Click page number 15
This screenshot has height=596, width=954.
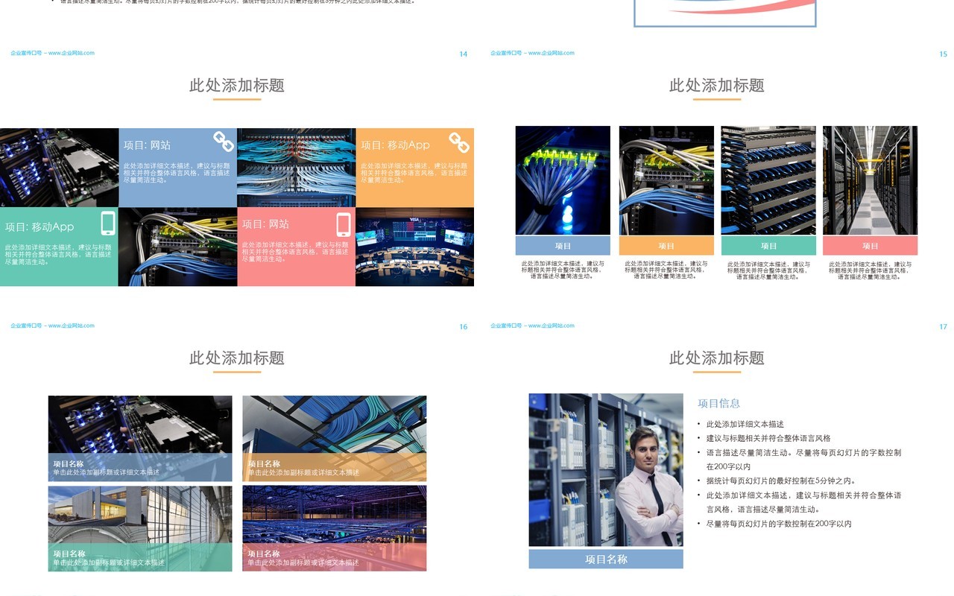(x=943, y=54)
